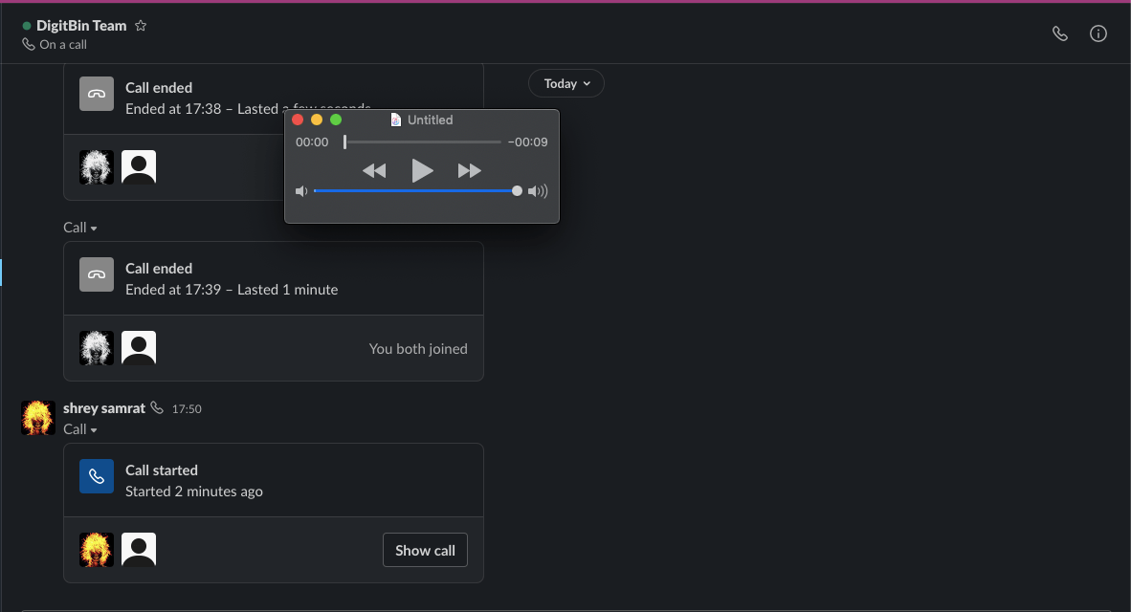Click white-haired avatar in the 17:39 call card
The width and height of the screenshot is (1131, 612).
97,348
